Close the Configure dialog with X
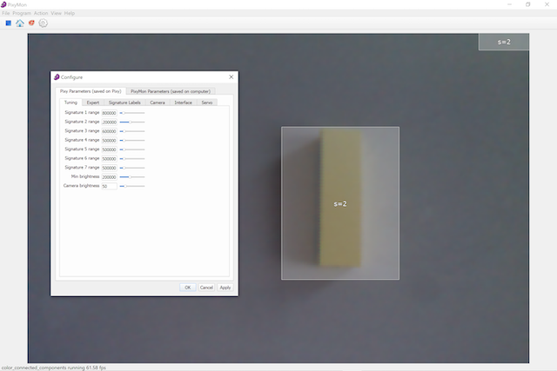 pos(231,77)
